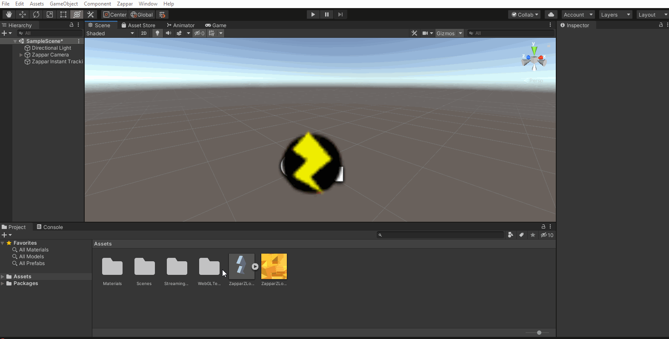
Task: Select the Move tool
Action: coord(23,14)
